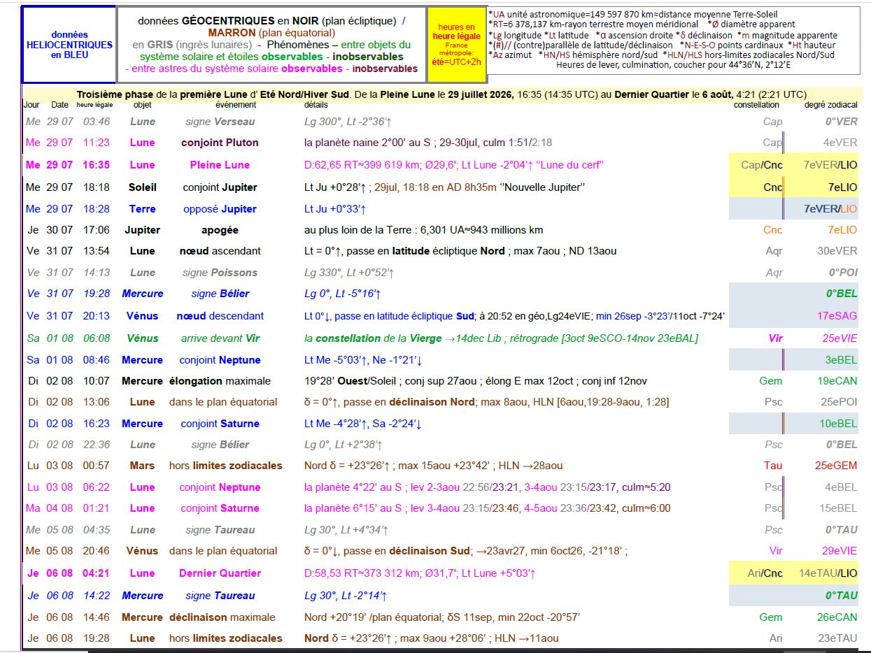Click 'conjoint Neptune' in Lune 06:22 row
The height and width of the screenshot is (653, 871).
[220, 487]
